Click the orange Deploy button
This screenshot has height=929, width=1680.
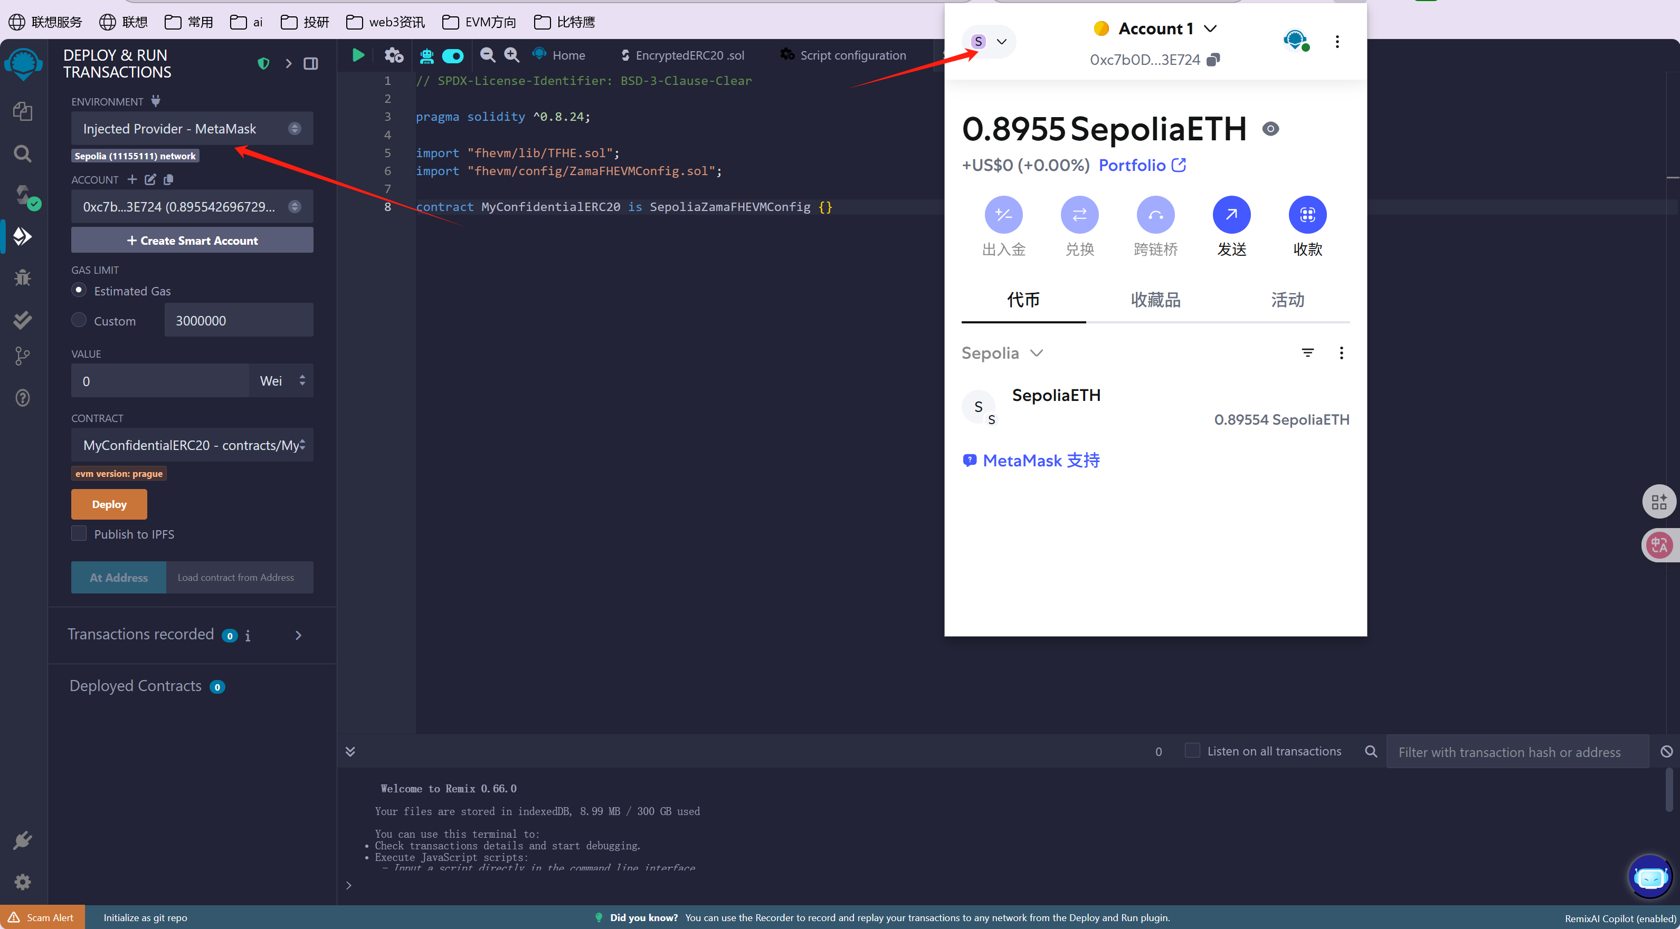click(x=109, y=504)
